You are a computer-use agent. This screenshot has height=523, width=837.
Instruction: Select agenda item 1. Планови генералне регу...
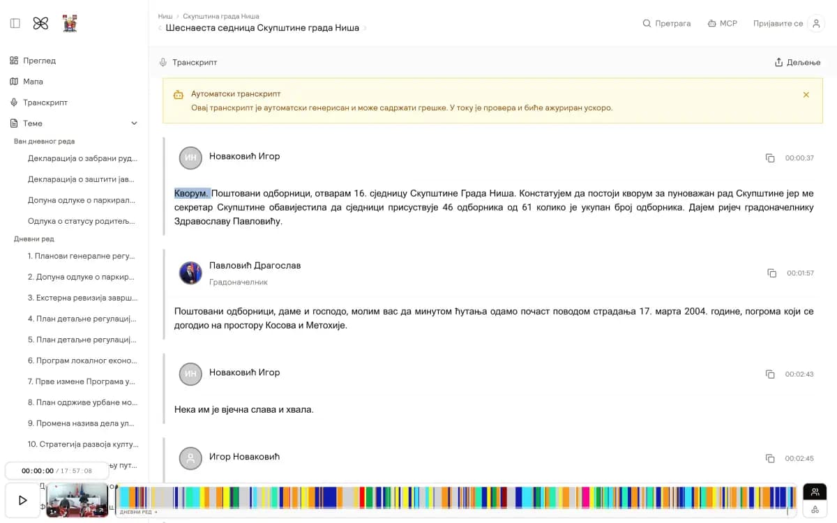[x=82, y=256]
